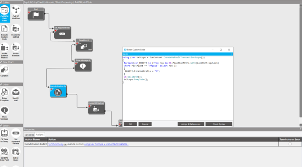
Task: Pick the Invoke BO Method palette icon
Action: pos(16,31)
